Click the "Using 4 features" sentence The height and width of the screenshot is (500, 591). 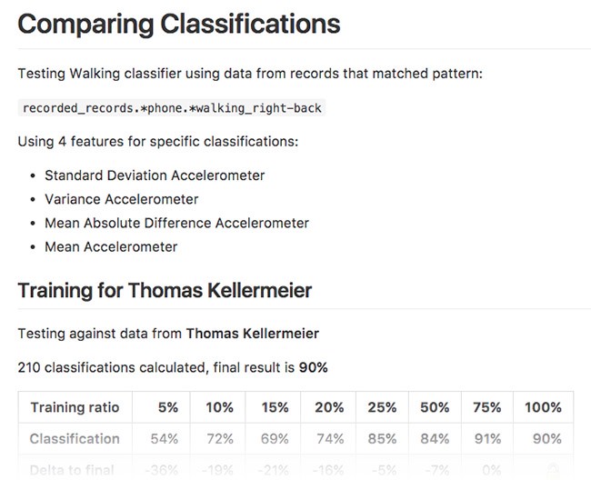coord(157,142)
